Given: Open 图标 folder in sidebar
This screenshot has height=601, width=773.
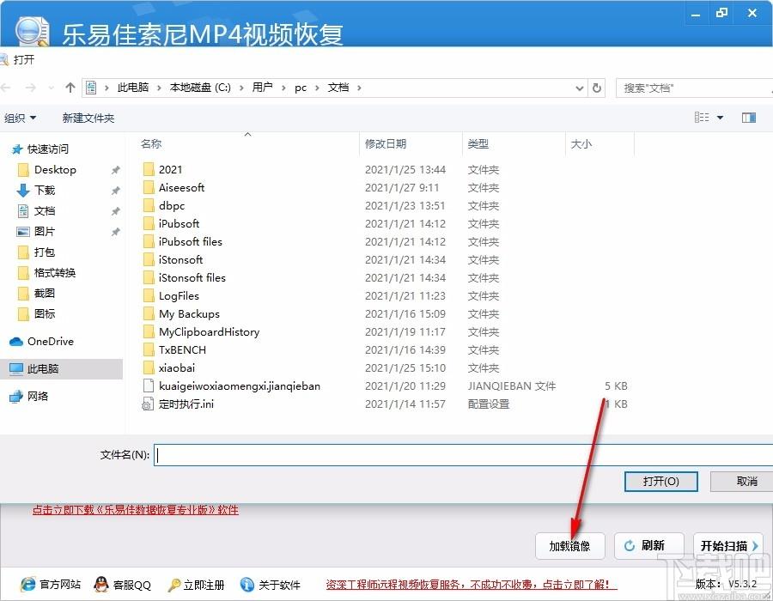Looking at the screenshot, I should (36, 313).
